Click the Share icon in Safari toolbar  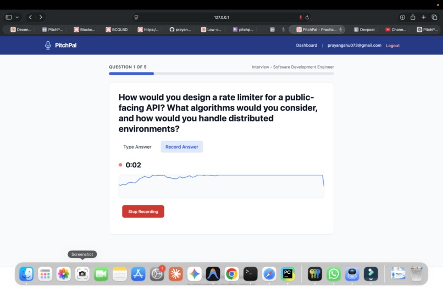(413, 17)
